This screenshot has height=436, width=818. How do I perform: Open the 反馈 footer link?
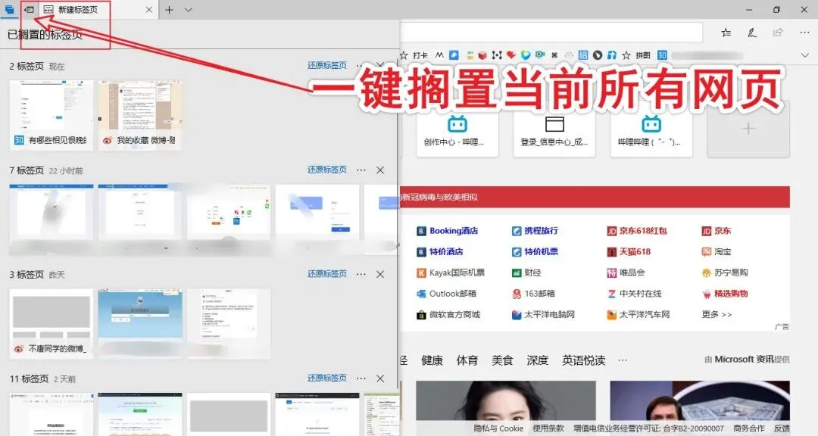(x=782, y=428)
